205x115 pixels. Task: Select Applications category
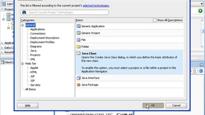pos(37,29)
